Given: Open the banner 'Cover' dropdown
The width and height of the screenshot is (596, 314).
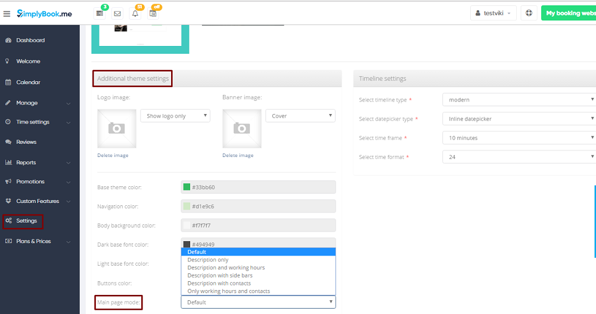Looking at the screenshot, I should [x=300, y=116].
